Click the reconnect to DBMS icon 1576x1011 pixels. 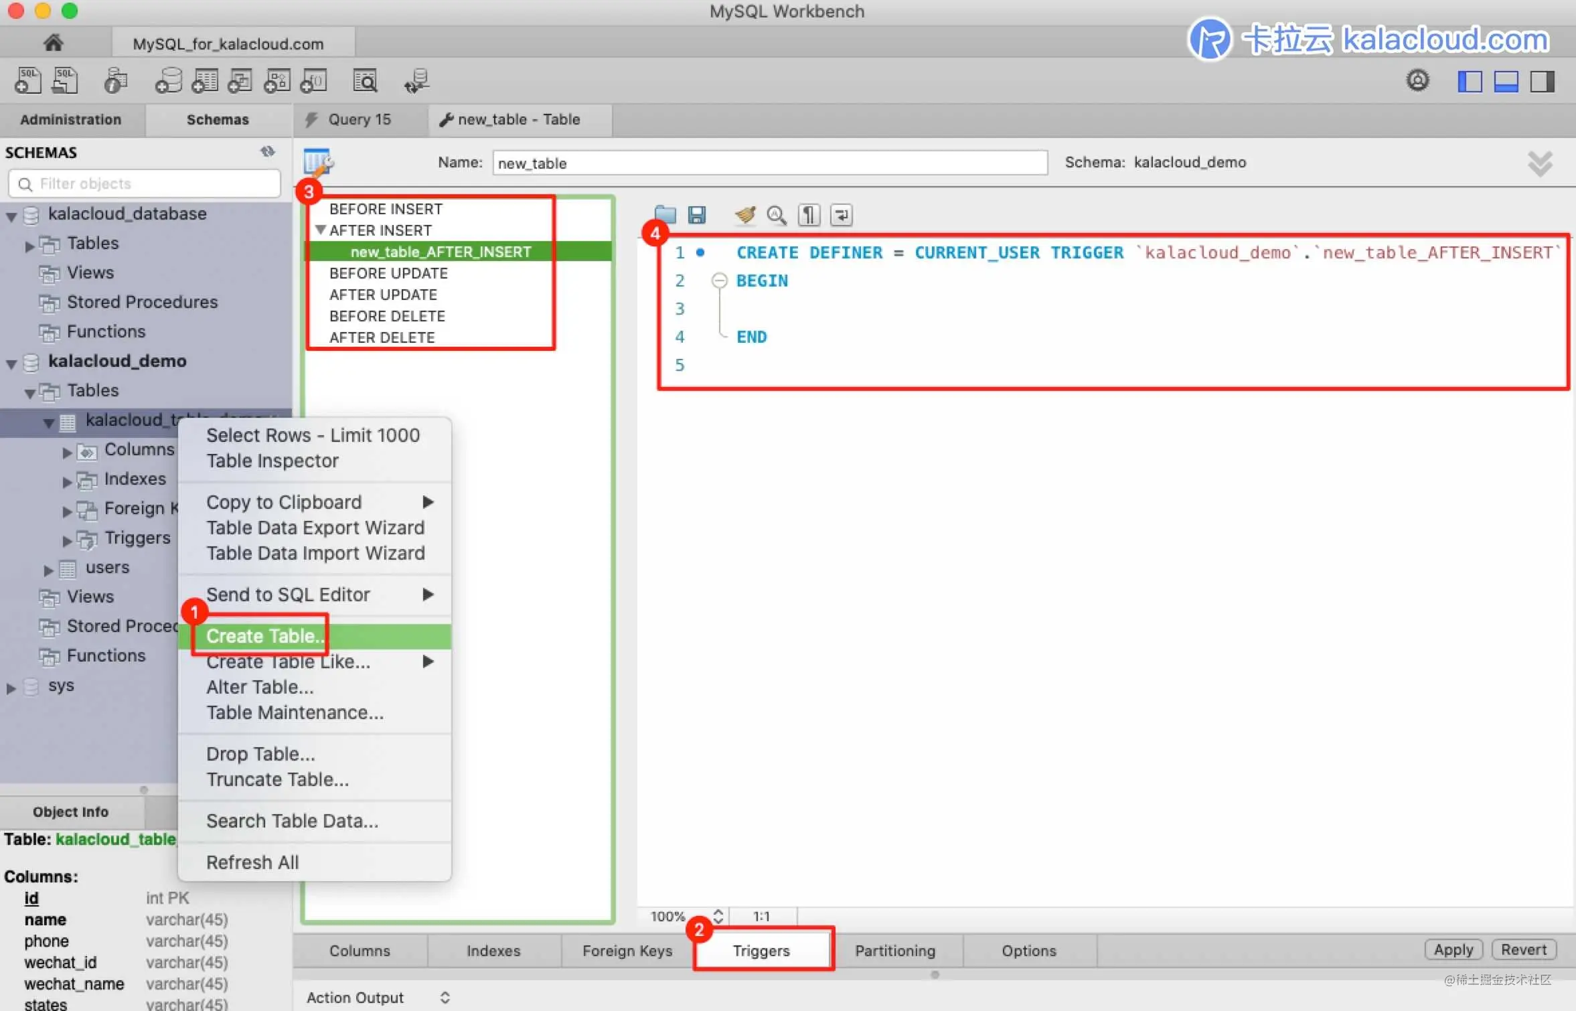pyautogui.click(x=416, y=81)
